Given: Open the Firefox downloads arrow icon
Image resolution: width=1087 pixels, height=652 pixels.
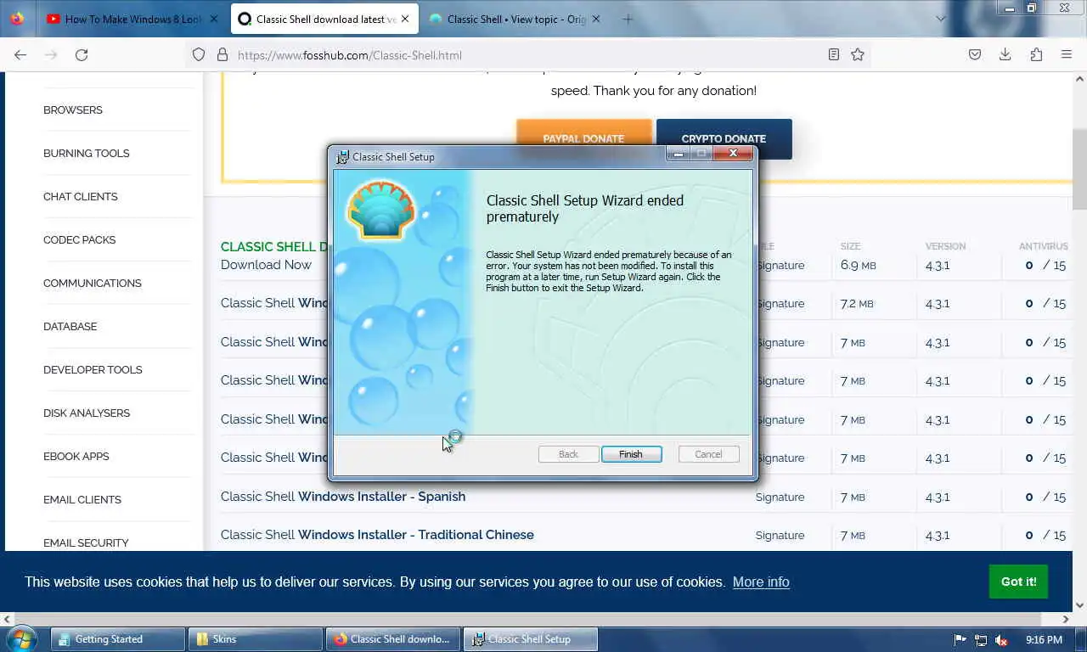Looking at the screenshot, I should 1005,54.
